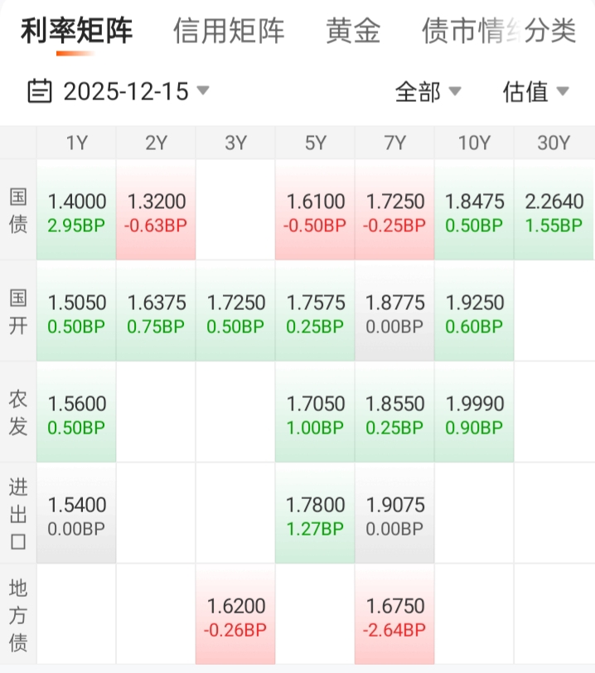The height and width of the screenshot is (673, 595).
Task: Select the 国开 row label
Action: coord(18,311)
